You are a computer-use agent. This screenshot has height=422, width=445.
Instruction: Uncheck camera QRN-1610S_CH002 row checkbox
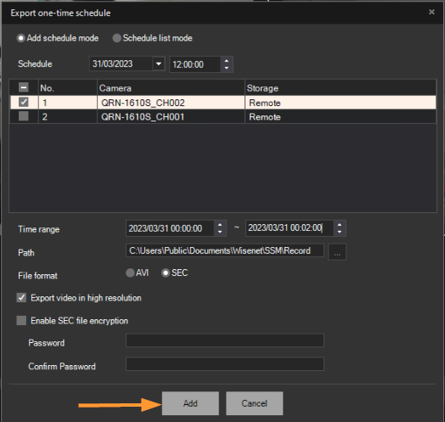tap(24, 102)
